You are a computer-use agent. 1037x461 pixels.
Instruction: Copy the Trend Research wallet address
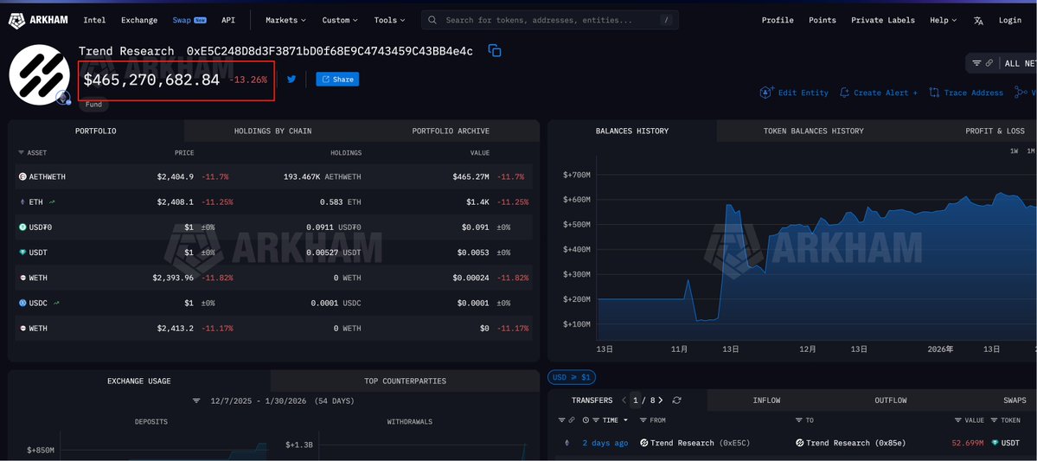coord(495,51)
